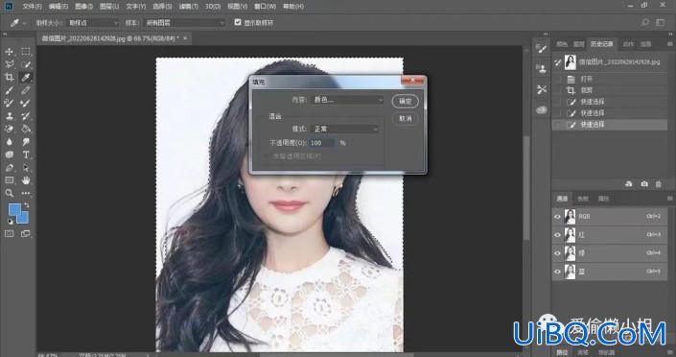Image resolution: width=676 pixels, height=357 pixels.
Task: Hide the 蓝 channel eye icon
Action: pos(557,272)
